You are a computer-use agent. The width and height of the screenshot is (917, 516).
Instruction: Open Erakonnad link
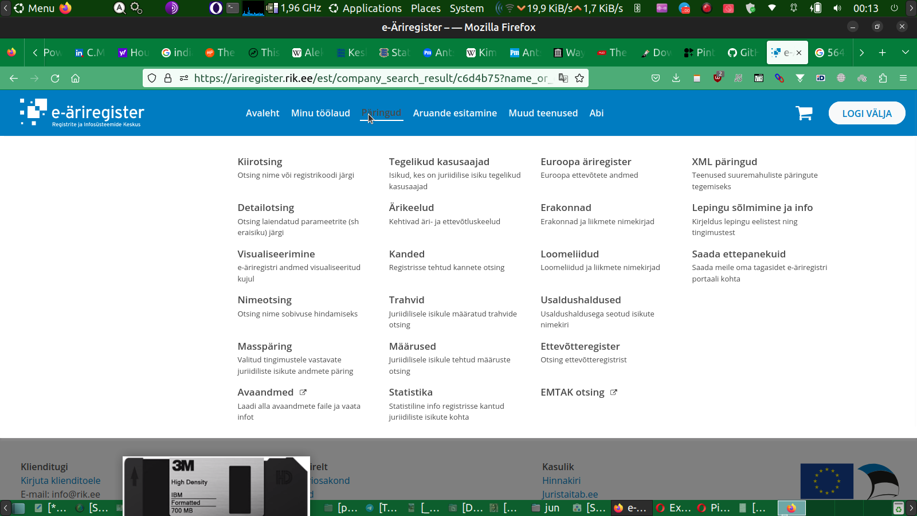tap(566, 208)
